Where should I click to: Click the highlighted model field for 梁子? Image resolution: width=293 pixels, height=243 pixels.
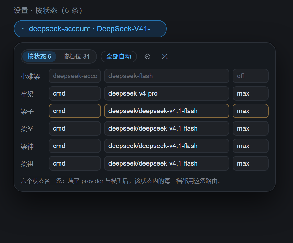click(167, 111)
